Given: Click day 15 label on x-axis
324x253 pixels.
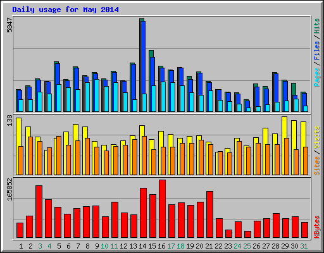Looking at the screenshot, I should click(x=152, y=246).
